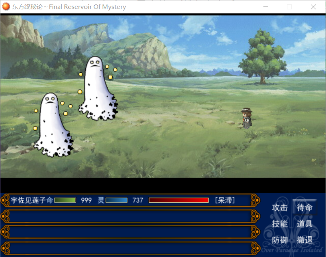Target the upper ghost enemy

[98, 89]
